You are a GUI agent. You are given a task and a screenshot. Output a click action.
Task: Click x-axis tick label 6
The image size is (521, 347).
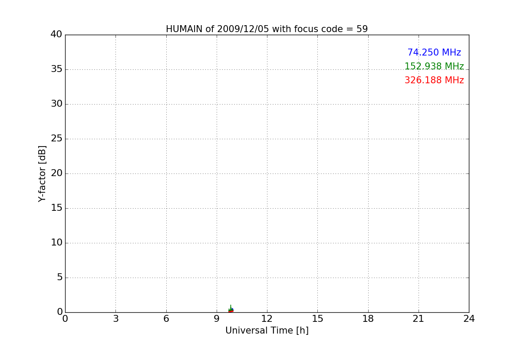166,319
